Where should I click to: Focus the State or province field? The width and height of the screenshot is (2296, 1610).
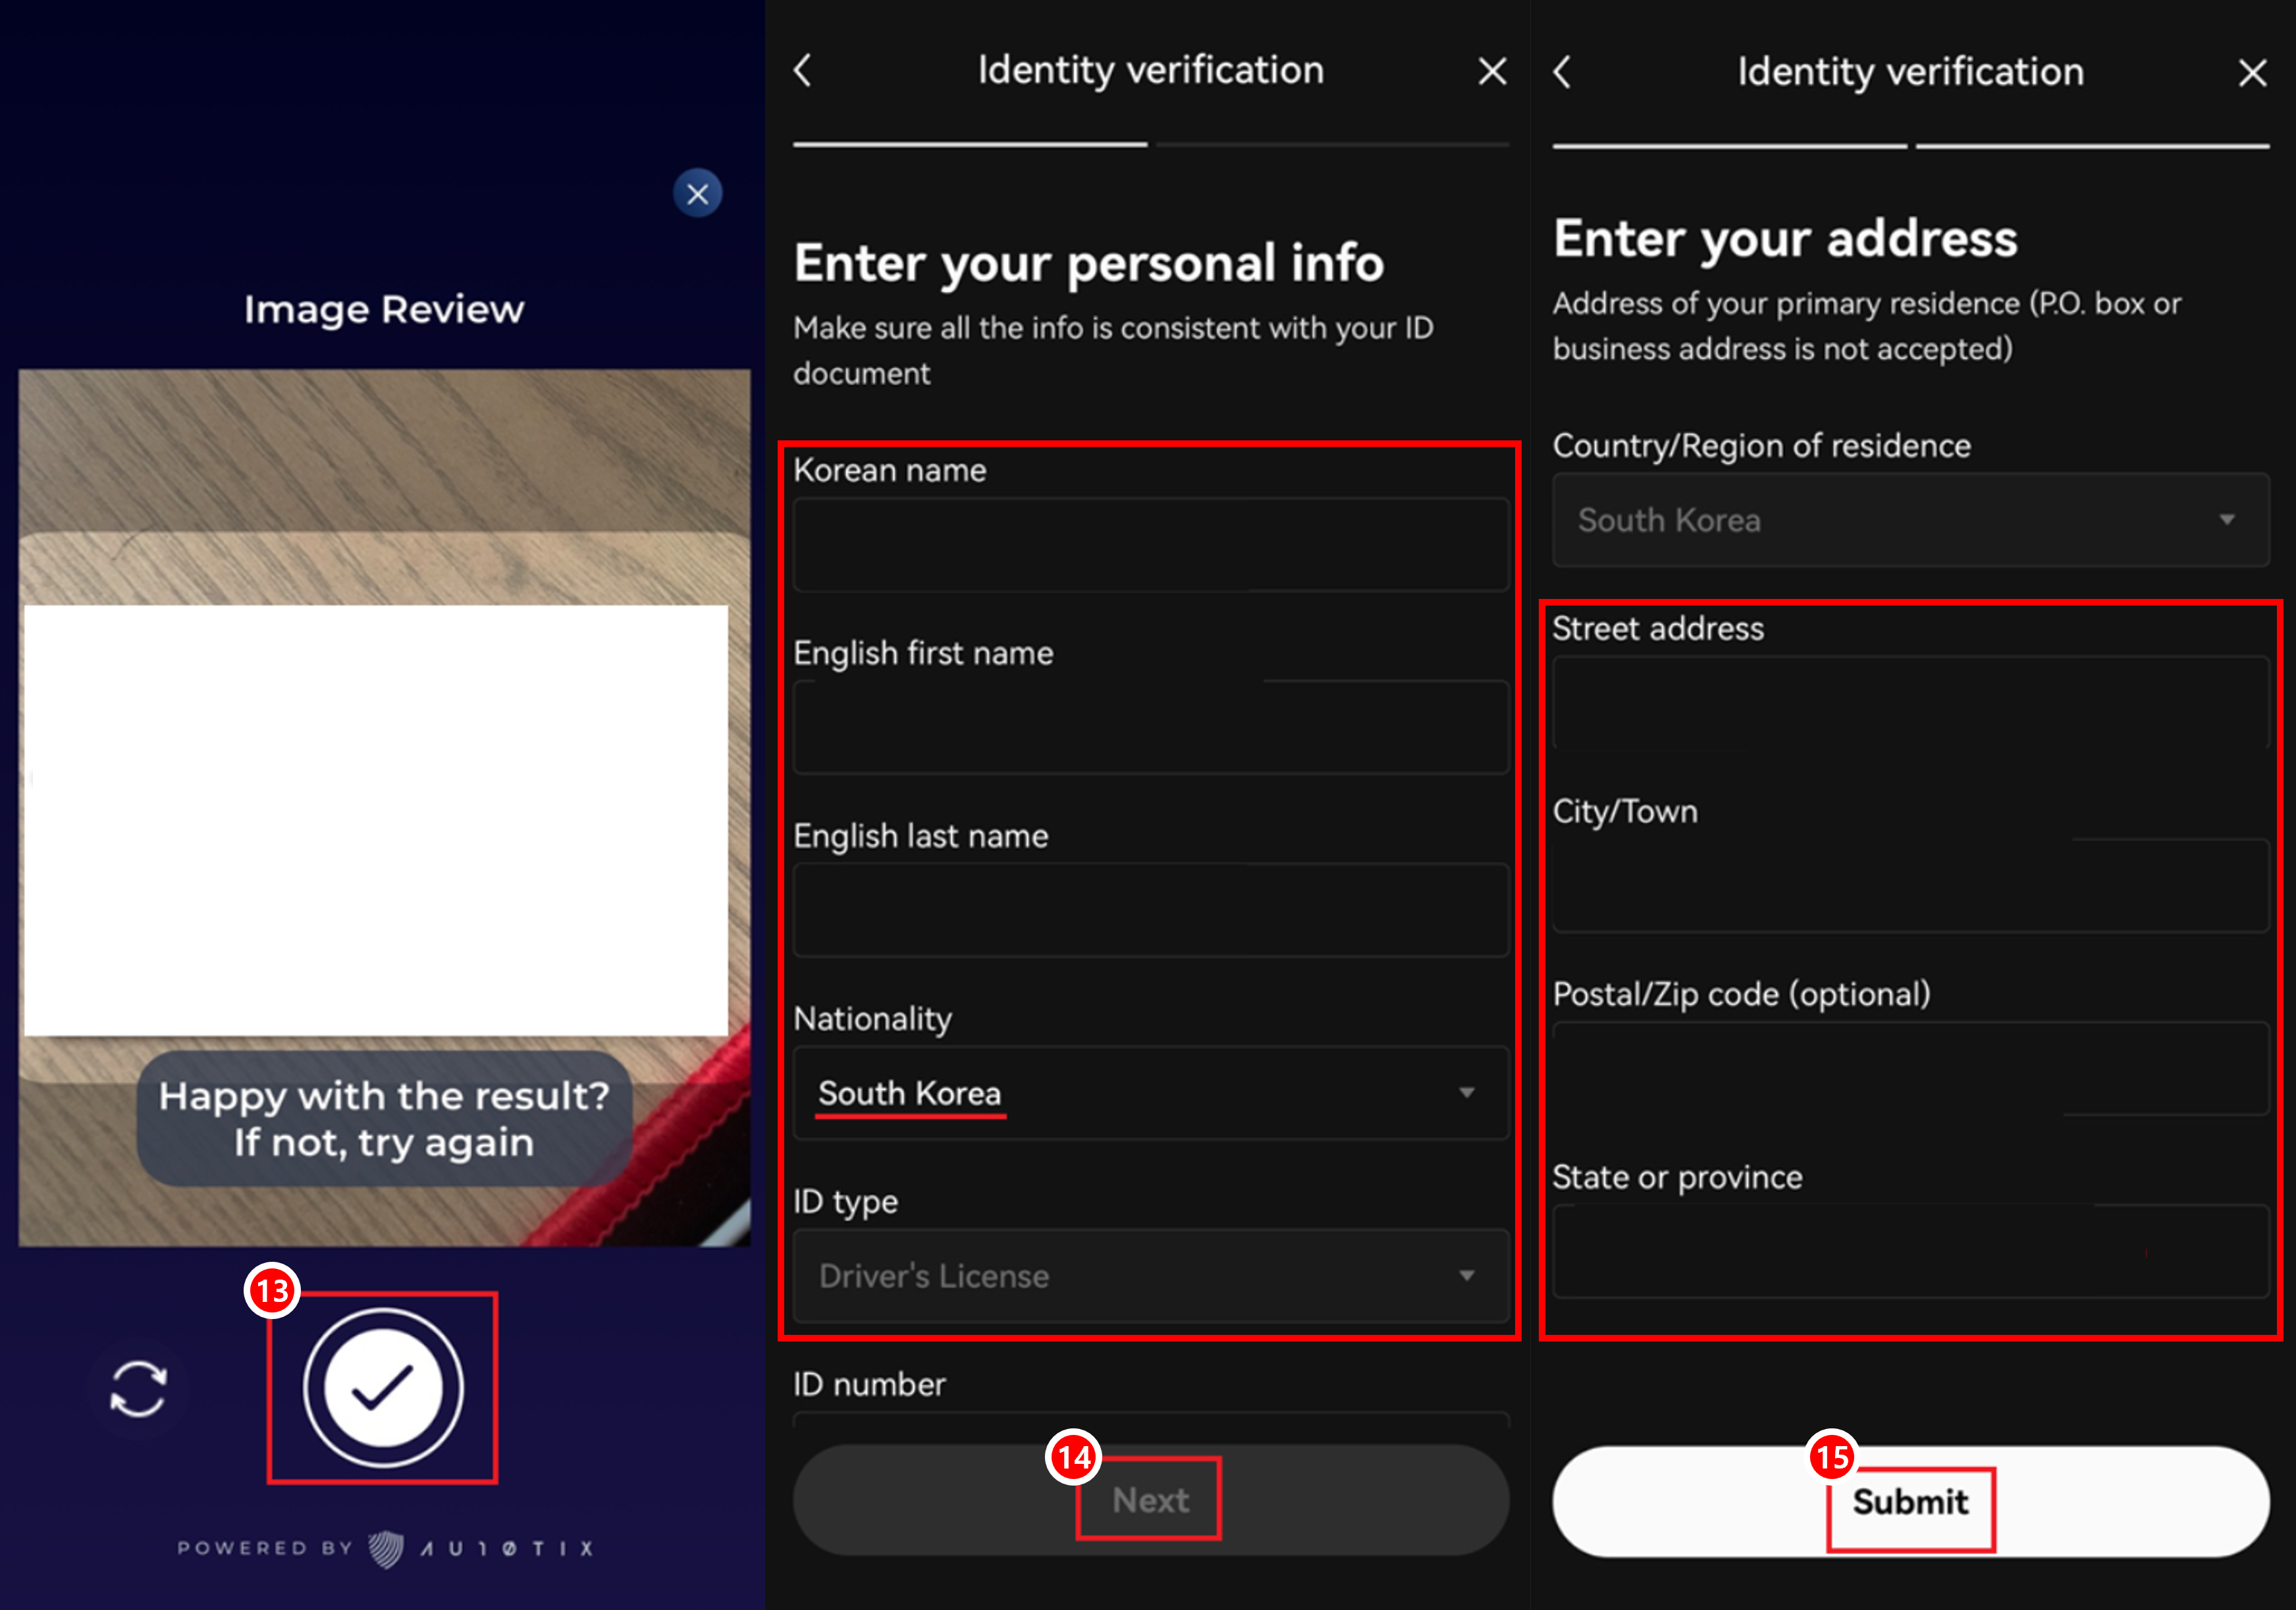pyautogui.click(x=1911, y=1251)
